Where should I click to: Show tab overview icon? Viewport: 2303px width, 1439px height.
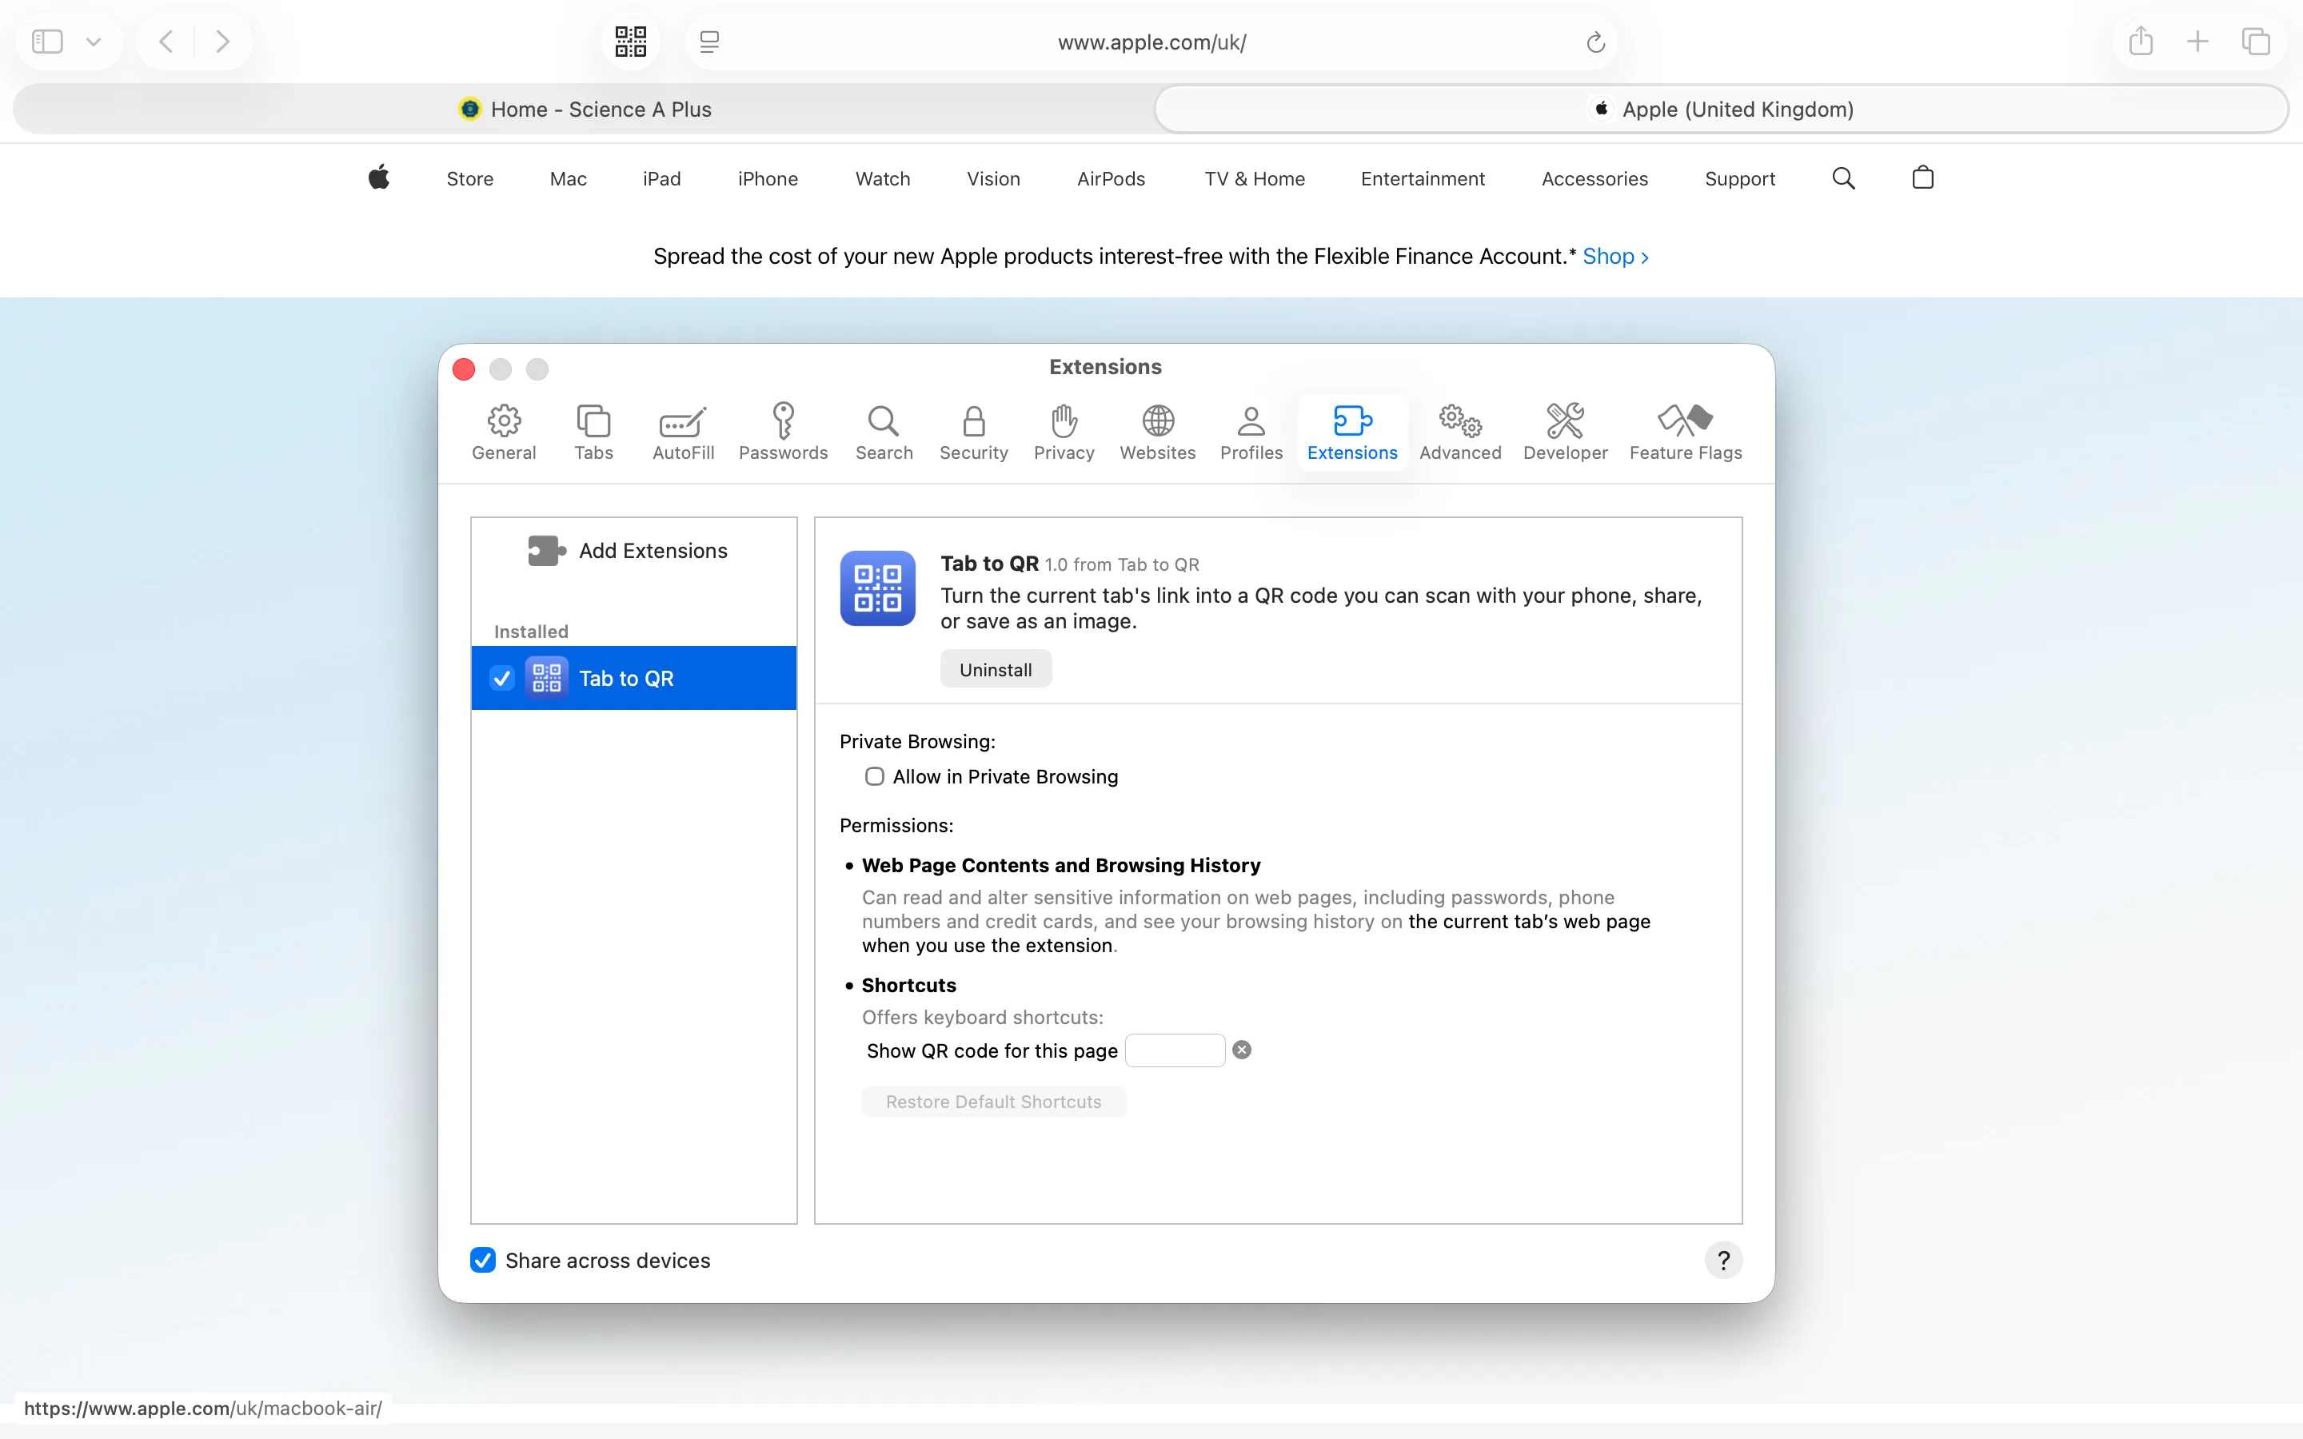[2255, 41]
